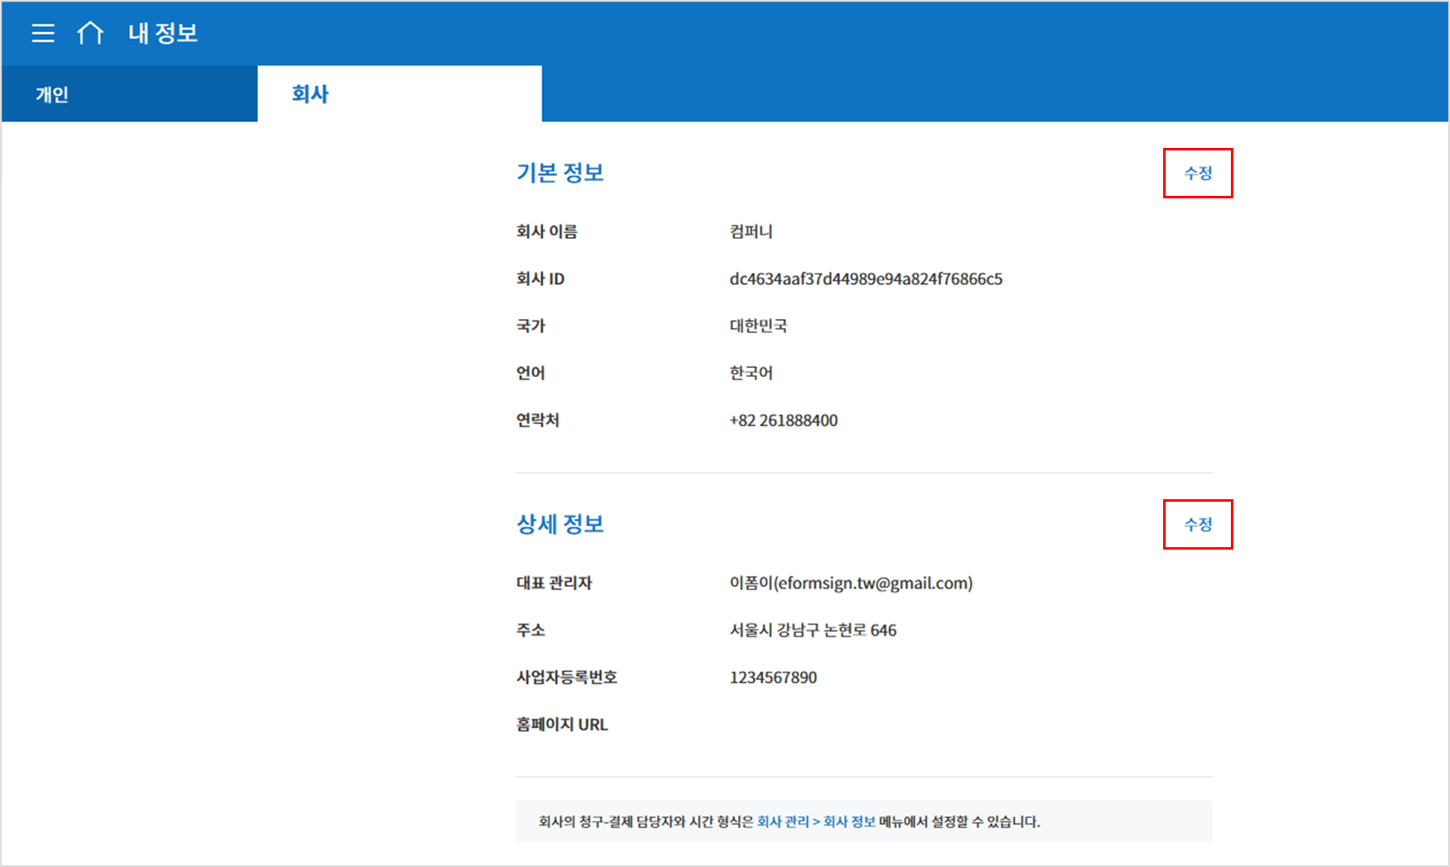This screenshot has height=867, width=1450.
Task: Switch to the 개인 tab
Action: 52,94
